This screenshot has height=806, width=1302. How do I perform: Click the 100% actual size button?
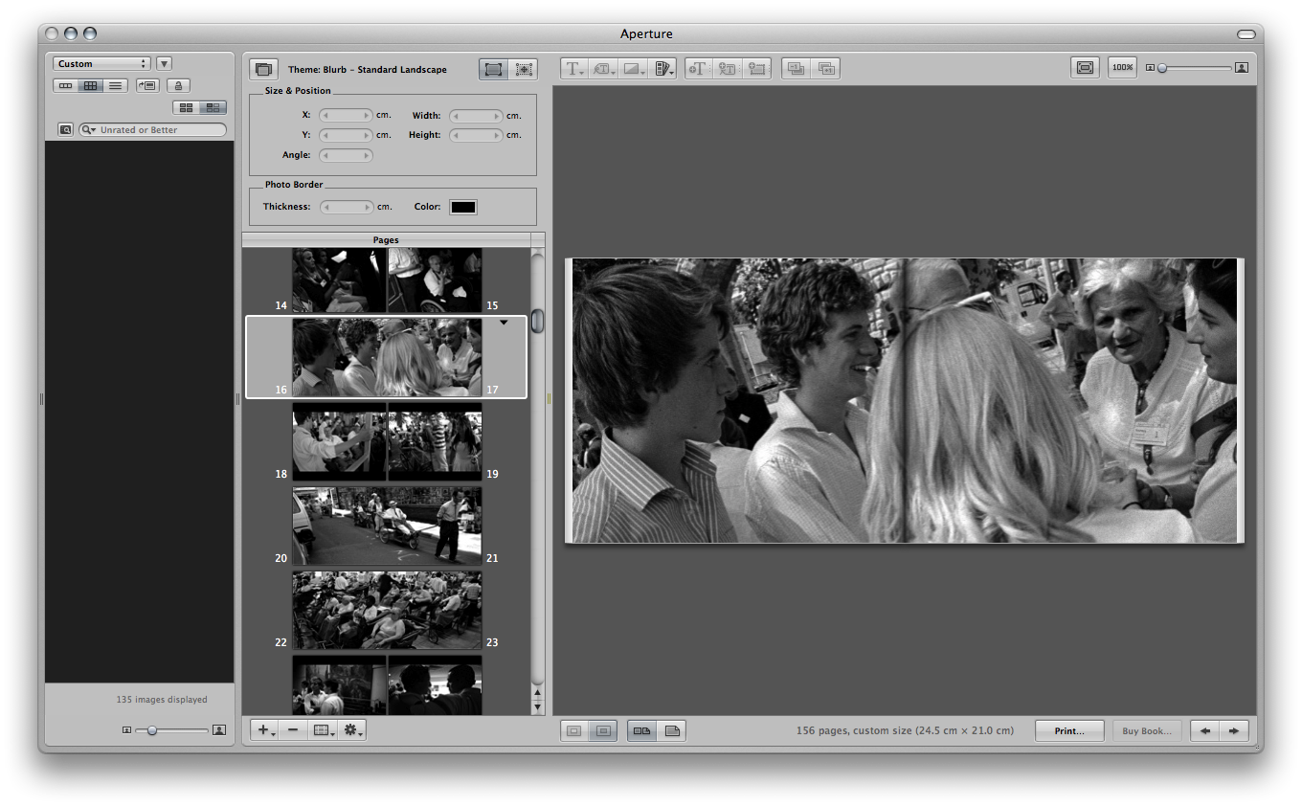pos(1122,68)
